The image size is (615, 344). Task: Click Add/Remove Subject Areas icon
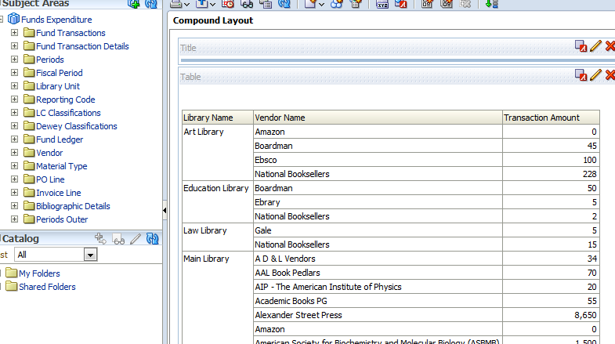(134, 4)
